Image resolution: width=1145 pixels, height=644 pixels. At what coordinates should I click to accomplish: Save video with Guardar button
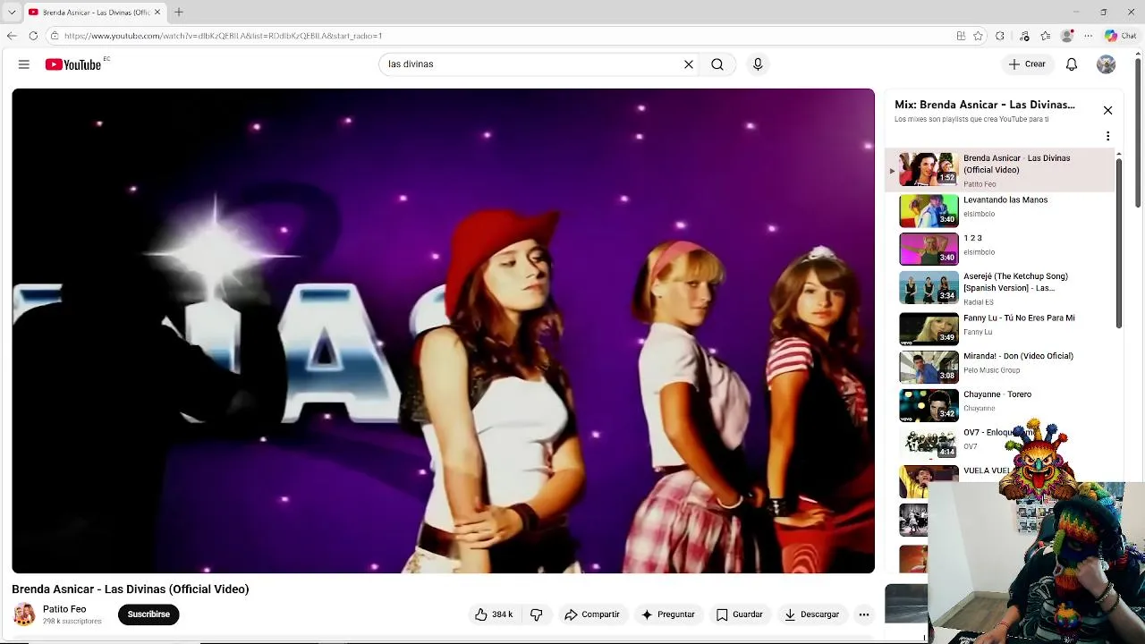(739, 614)
